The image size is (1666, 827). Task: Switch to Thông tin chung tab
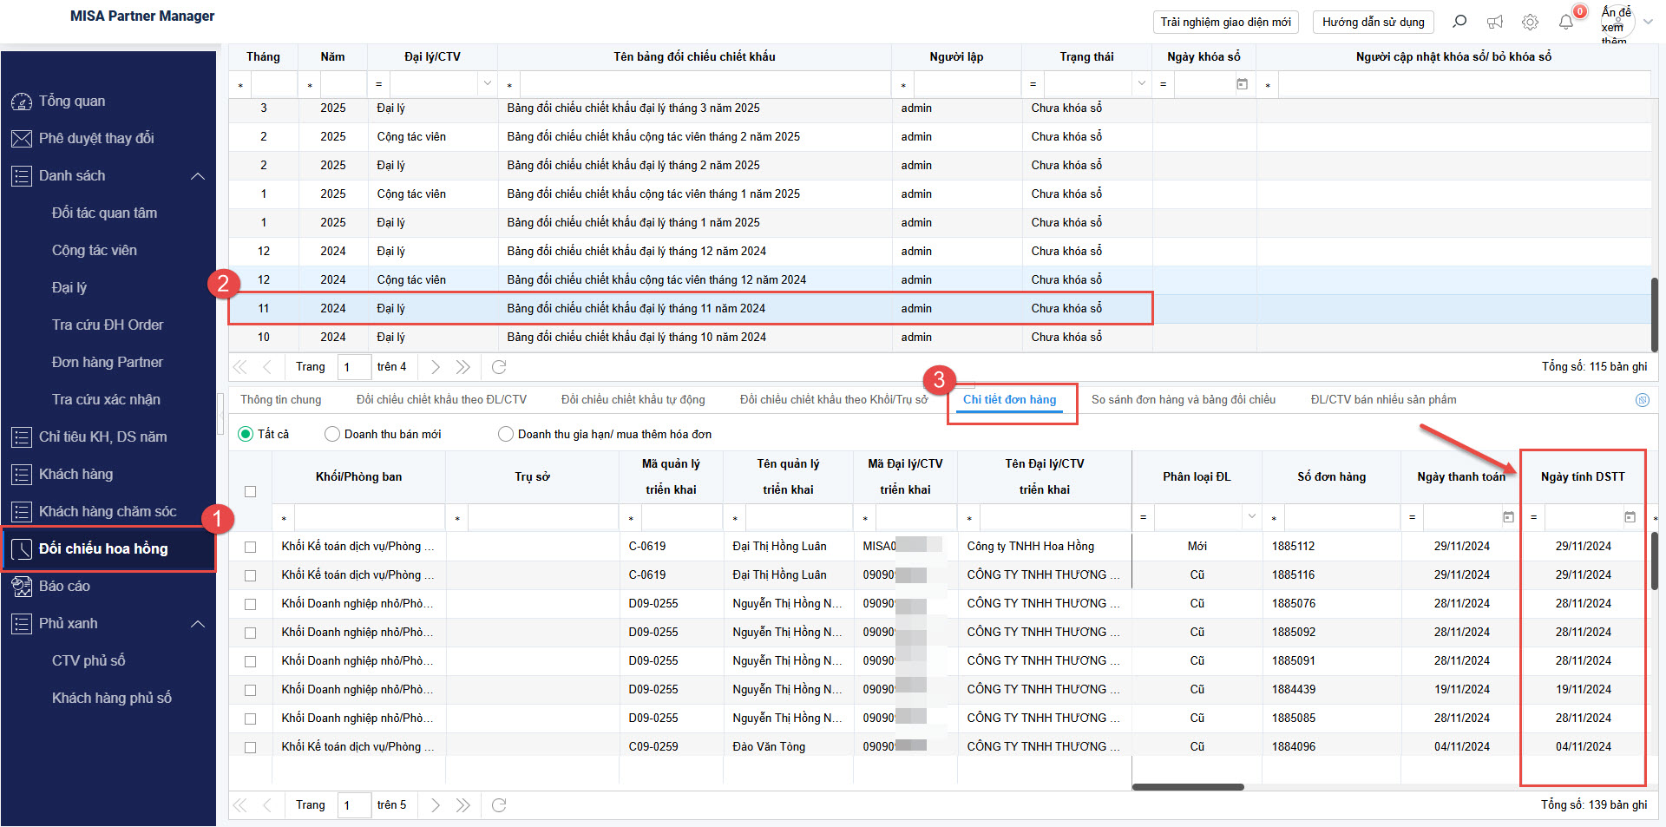pyautogui.click(x=280, y=400)
